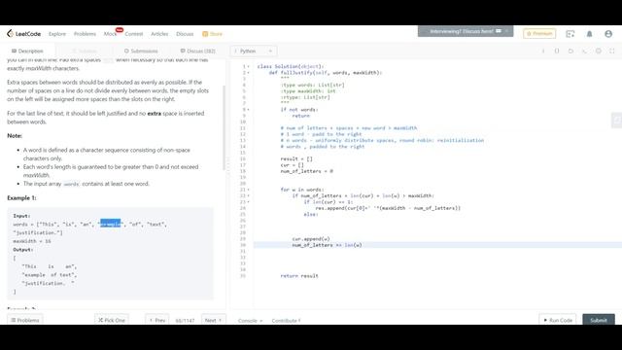Open the Python language dropdown

(254, 52)
